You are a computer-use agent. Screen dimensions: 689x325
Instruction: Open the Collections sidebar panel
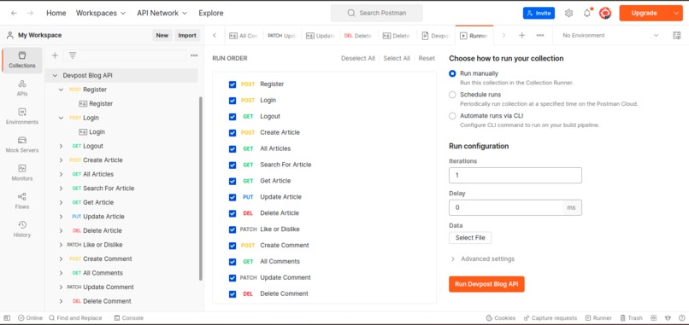[22, 60]
